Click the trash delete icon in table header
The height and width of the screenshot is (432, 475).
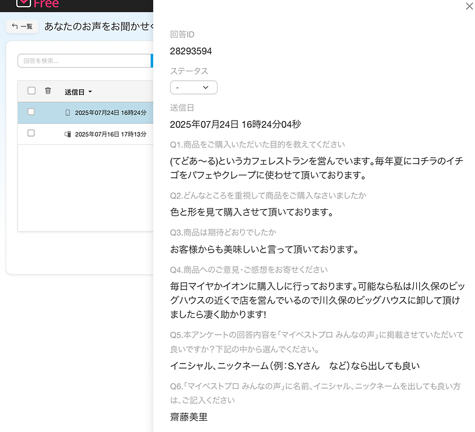(x=48, y=91)
